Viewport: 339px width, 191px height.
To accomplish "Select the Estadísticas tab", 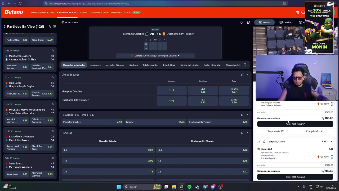I will (x=169, y=65).
